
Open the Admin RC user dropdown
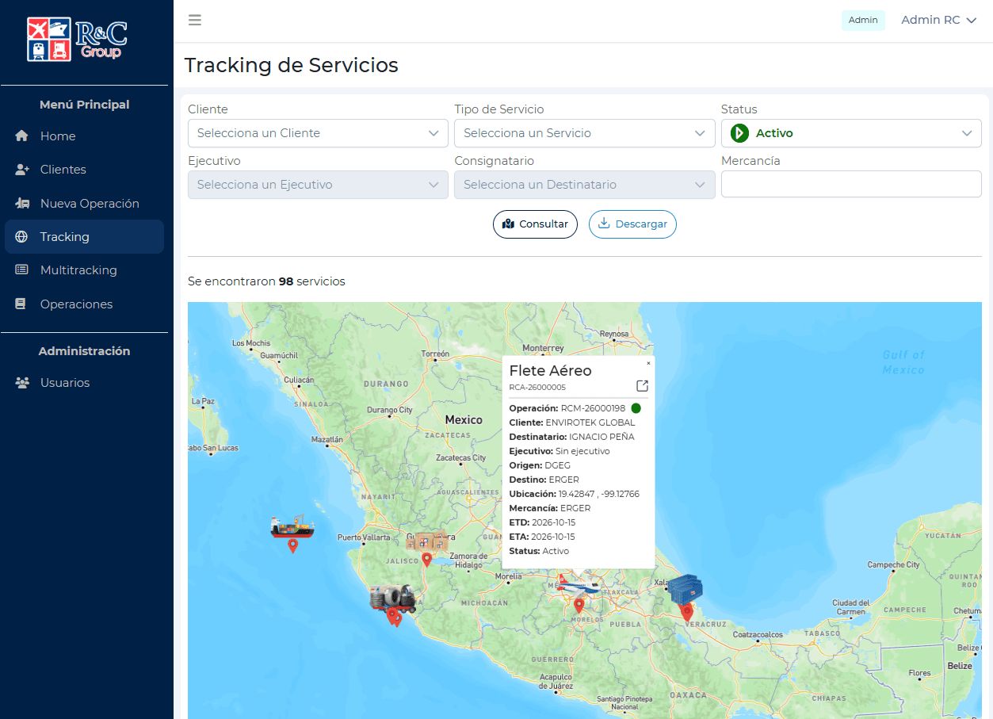click(x=939, y=21)
